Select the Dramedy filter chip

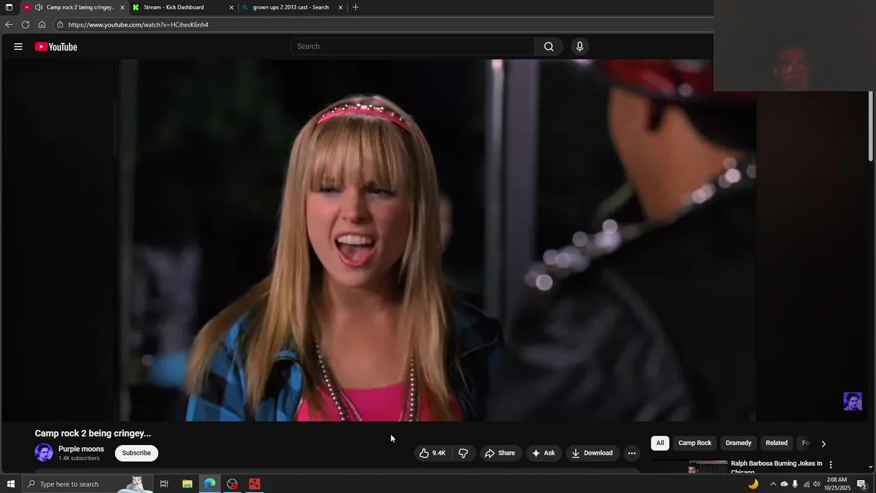click(738, 443)
